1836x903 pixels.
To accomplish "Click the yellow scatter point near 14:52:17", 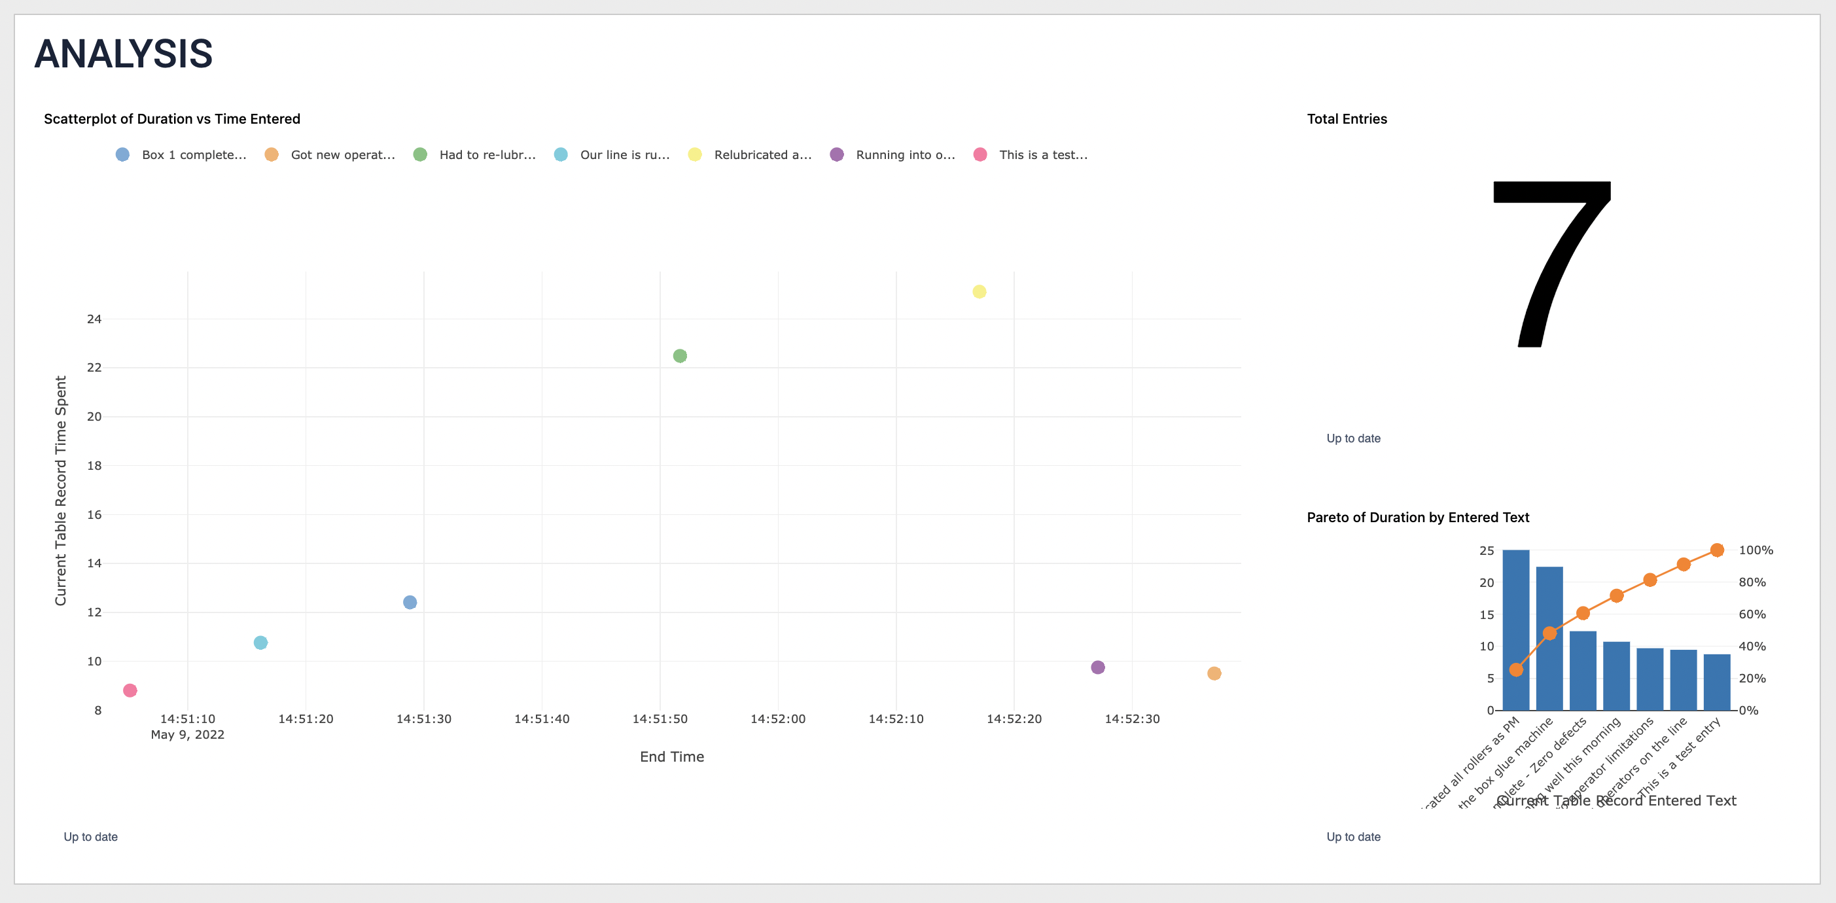I will click(980, 291).
